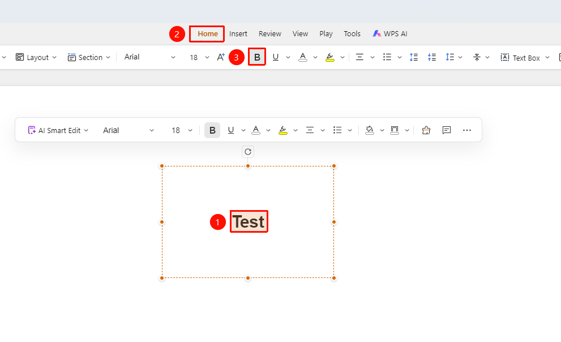This screenshot has width=561, height=342.
Task: Click the increase paragraph spacing icon
Action: (414, 57)
